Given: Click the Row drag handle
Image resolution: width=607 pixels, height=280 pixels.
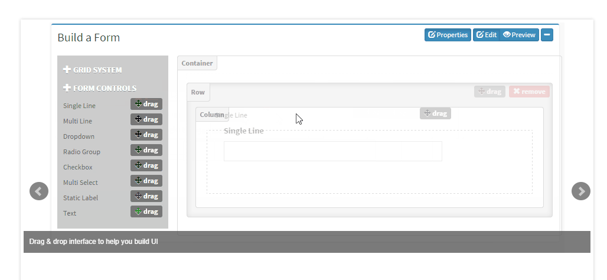Looking at the screenshot, I should pos(489,92).
